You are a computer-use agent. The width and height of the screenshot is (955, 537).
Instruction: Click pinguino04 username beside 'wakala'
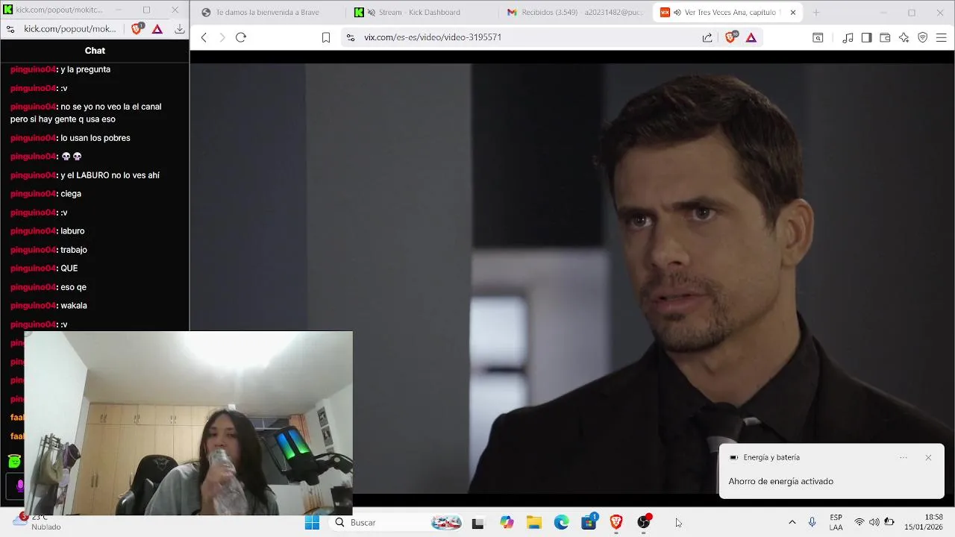click(x=33, y=306)
